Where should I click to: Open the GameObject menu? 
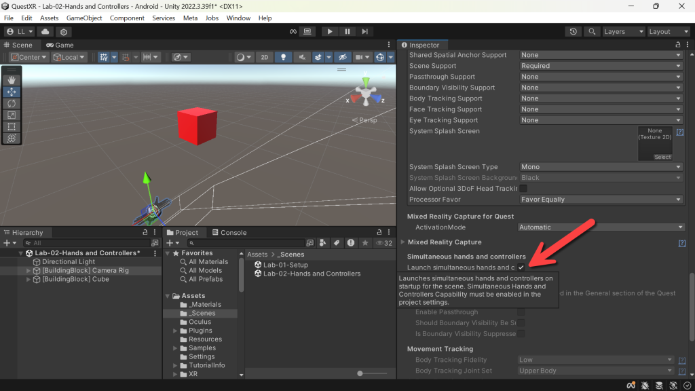[x=84, y=18]
